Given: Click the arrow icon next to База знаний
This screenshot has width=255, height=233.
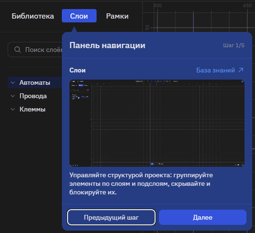Looking at the screenshot, I should coord(241,70).
